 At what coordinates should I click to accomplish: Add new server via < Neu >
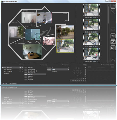coord(6,73)
